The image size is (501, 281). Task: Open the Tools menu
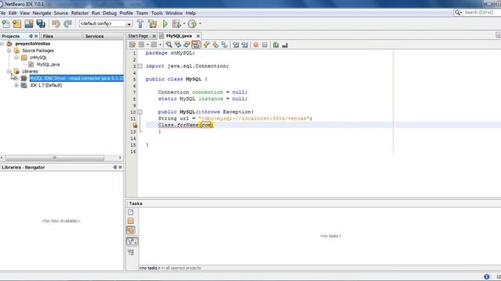157,13
